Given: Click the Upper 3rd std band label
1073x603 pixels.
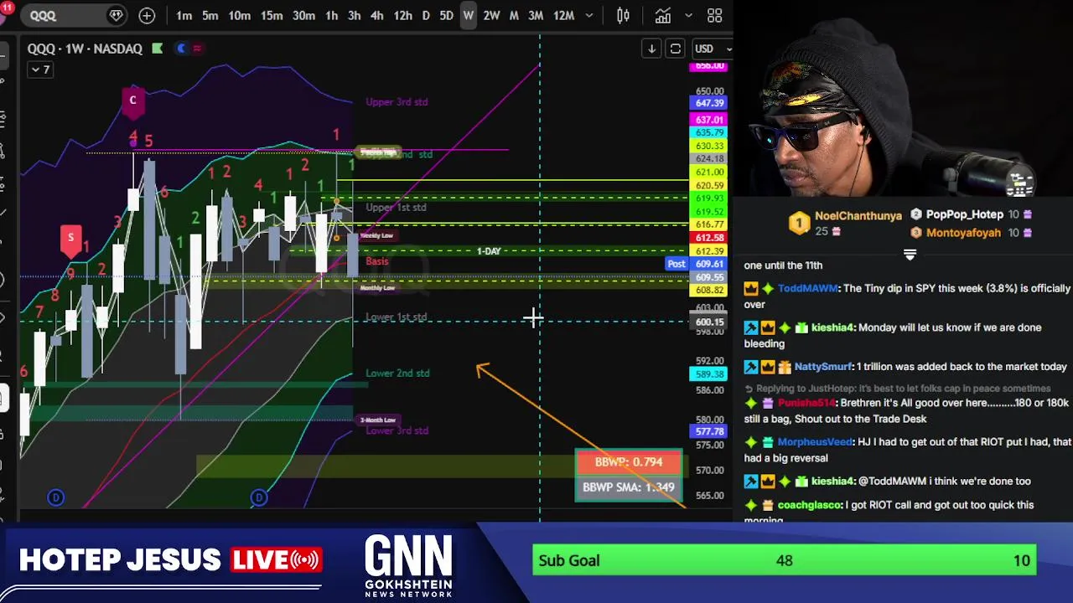Looking at the screenshot, I should [397, 102].
